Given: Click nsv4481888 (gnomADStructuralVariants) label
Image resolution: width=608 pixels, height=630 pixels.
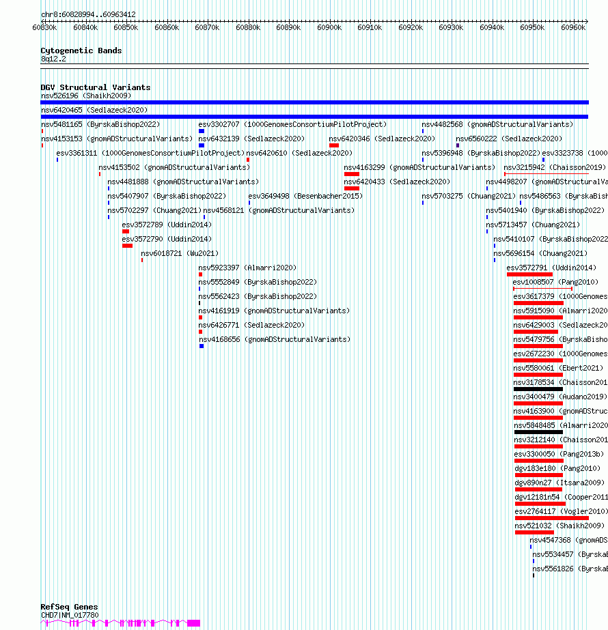Looking at the screenshot, I should pyautogui.click(x=183, y=182).
